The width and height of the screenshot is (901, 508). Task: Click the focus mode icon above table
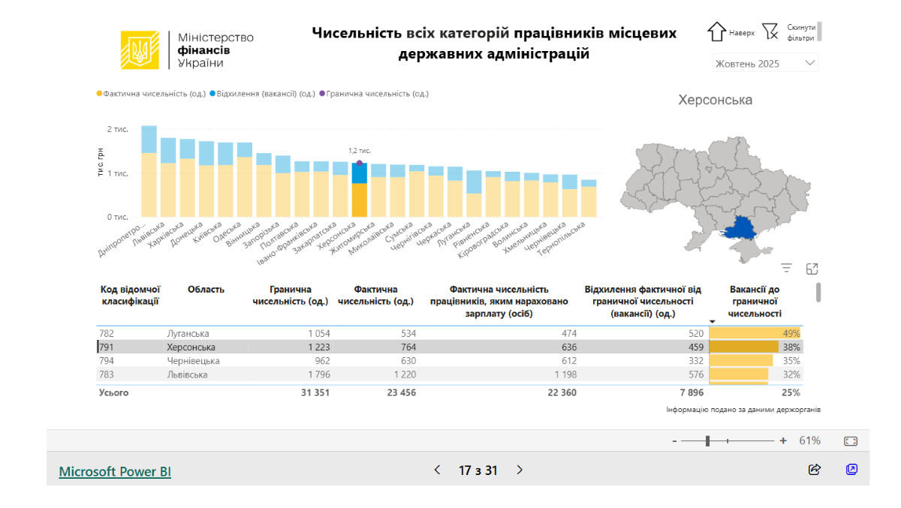click(x=812, y=269)
